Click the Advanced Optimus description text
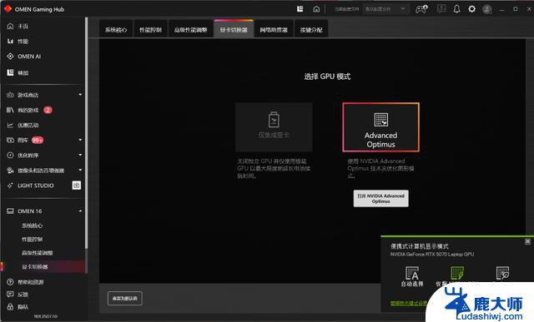534x322 pixels. point(380,168)
